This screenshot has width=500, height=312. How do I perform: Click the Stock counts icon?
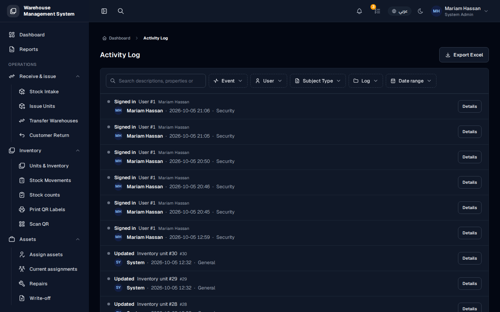click(22, 195)
